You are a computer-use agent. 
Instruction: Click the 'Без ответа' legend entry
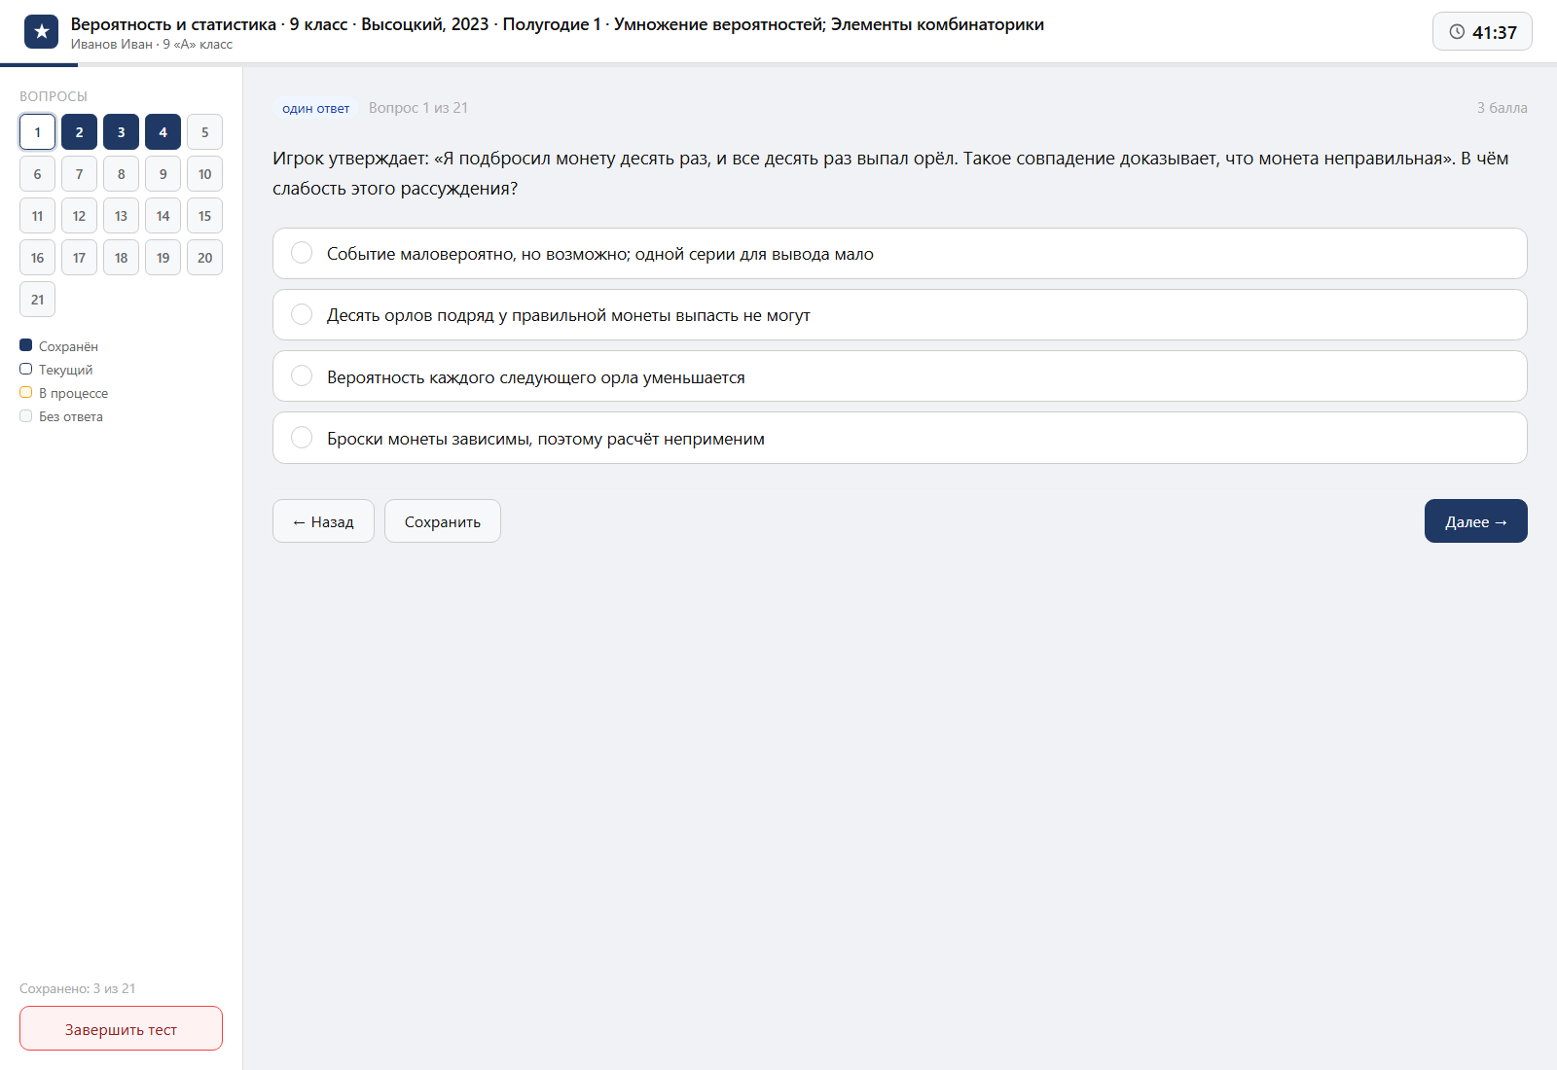[x=61, y=416]
